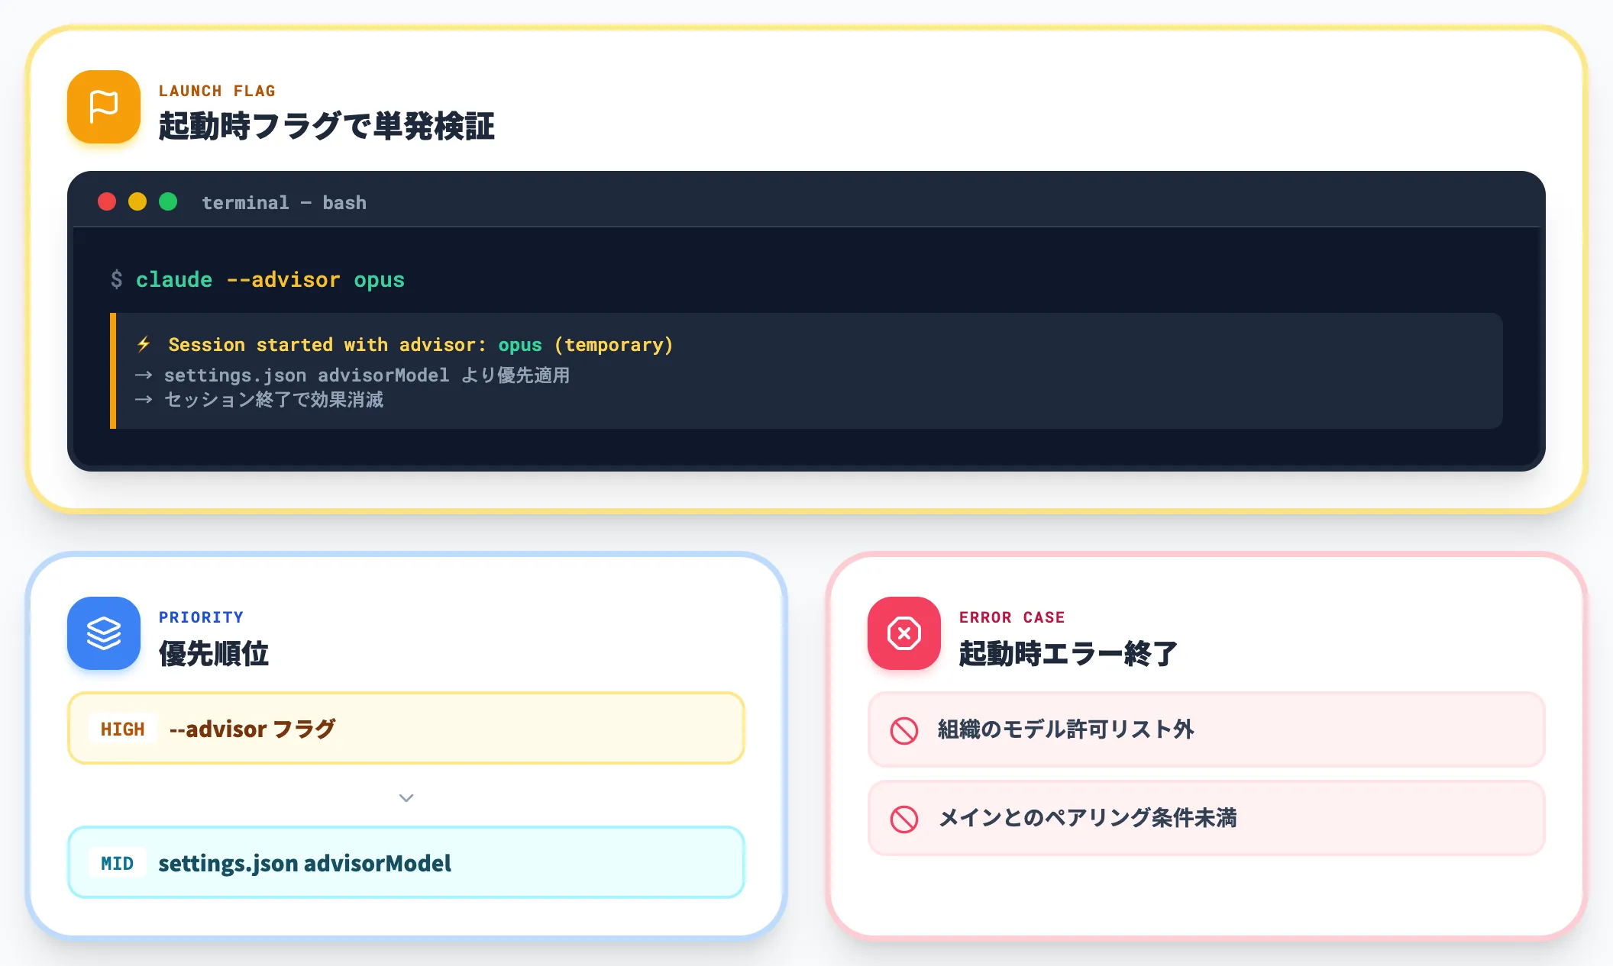This screenshot has height=966, width=1613.
Task: Click the red terminal window dot
Action: click(107, 201)
